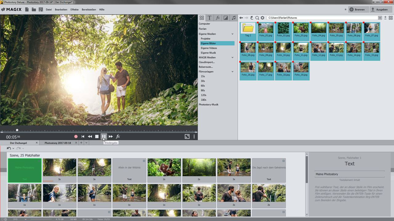Open the Bereitstellen menu
This screenshot has height=221, width=394.
[x=89, y=10]
